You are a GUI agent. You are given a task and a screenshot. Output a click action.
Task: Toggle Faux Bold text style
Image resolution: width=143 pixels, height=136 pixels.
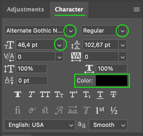click(x=18, y=94)
